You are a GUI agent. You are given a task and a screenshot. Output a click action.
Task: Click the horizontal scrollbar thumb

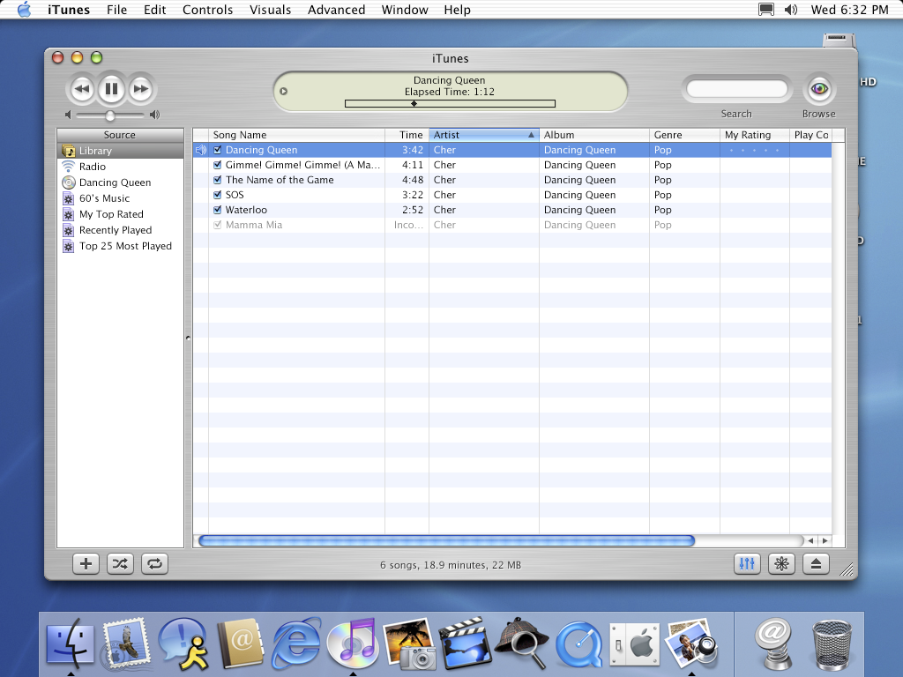point(446,540)
